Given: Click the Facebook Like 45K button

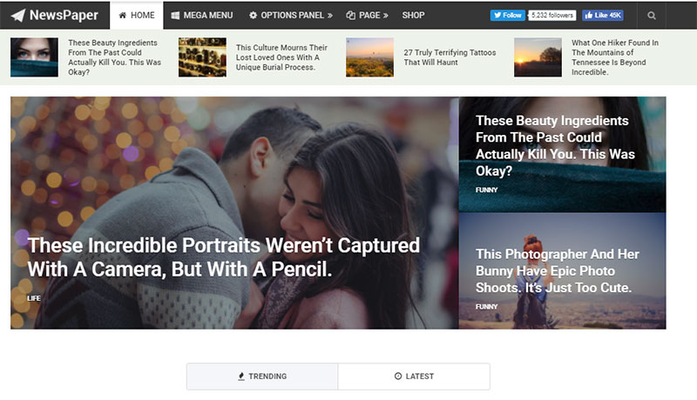Looking at the screenshot, I should point(603,16).
